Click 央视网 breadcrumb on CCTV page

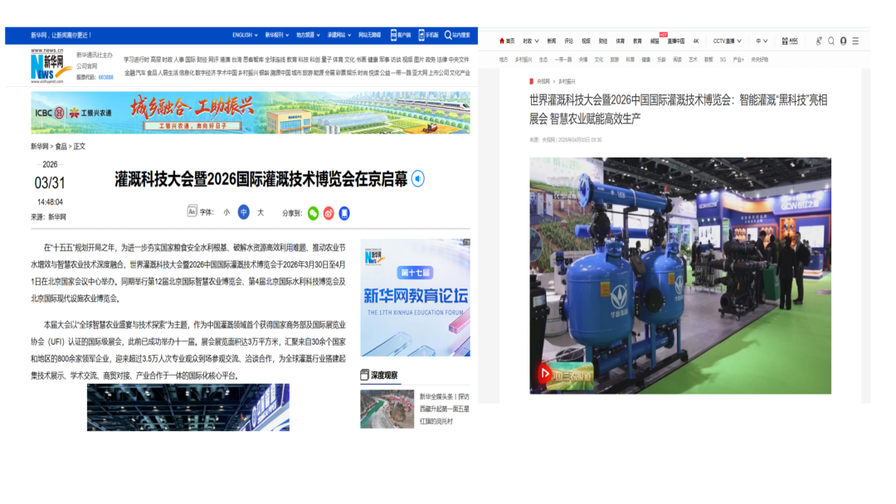click(543, 81)
